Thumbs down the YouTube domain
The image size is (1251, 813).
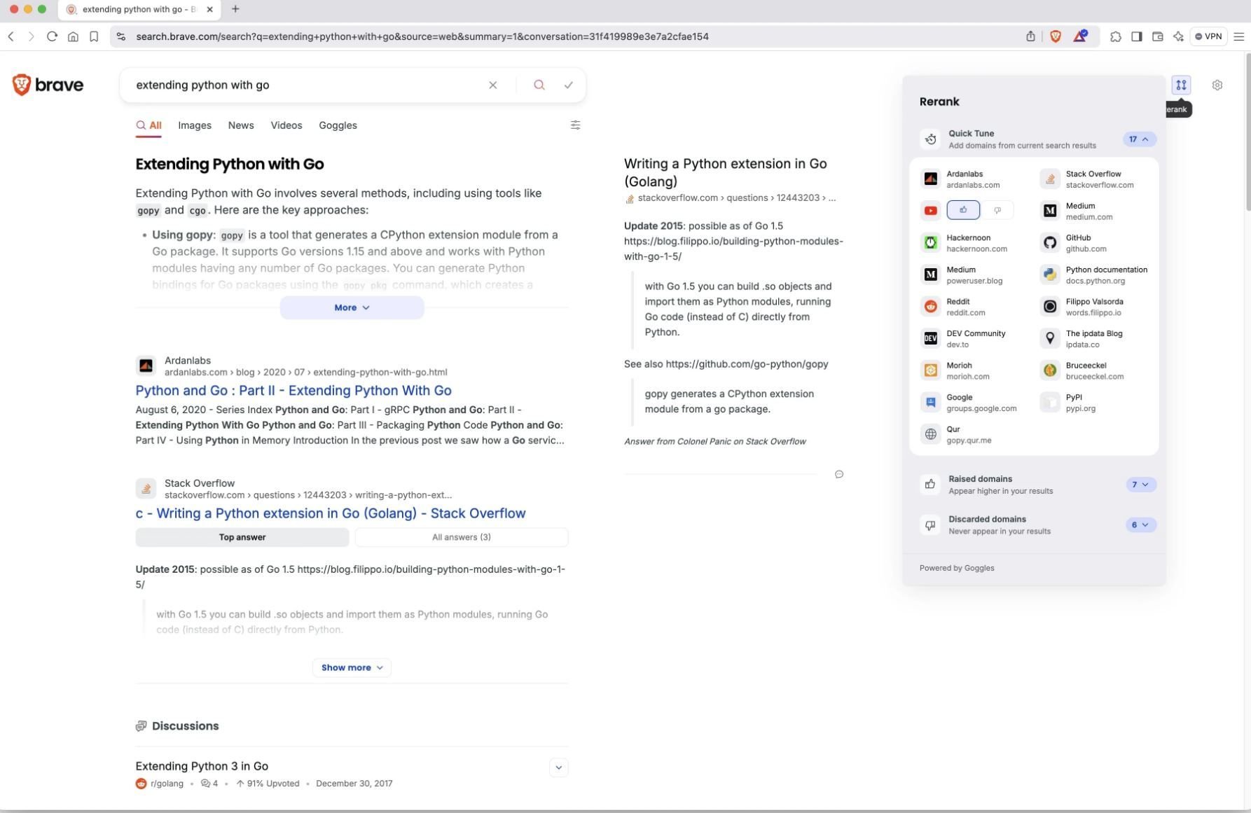[997, 210]
